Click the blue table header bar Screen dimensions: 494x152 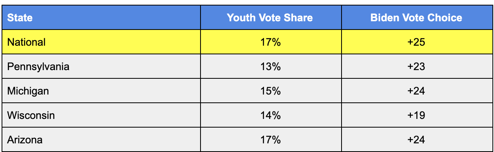247,17
